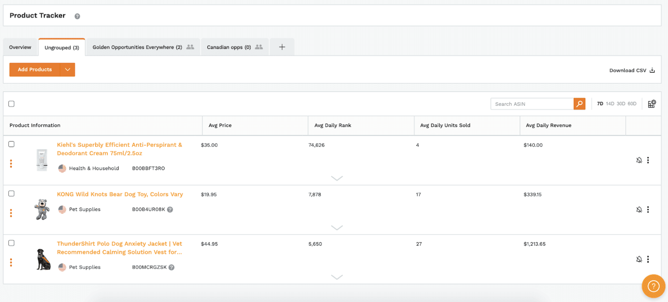Select the checkbox for the KONG dog toy
This screenshot has width=668, height=302.
(11, 193)
